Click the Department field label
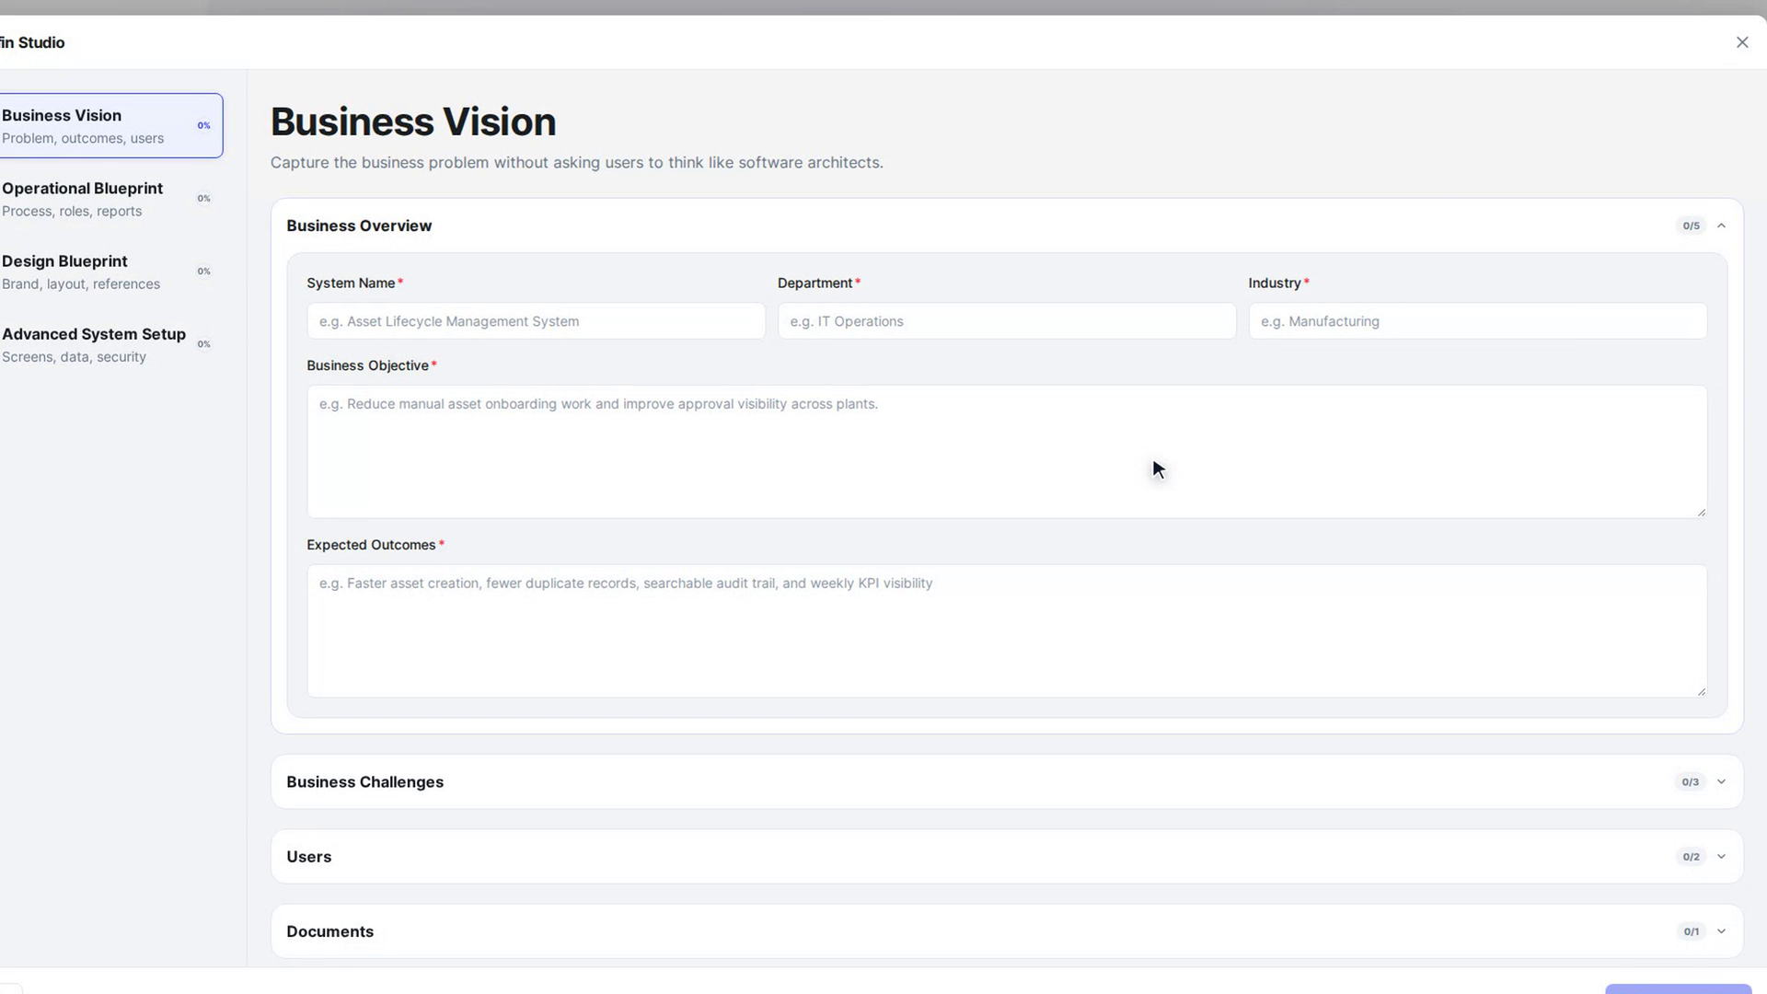 [x=814, y=283]
